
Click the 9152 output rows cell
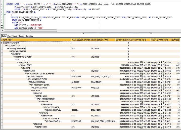(x=122, y=76)
